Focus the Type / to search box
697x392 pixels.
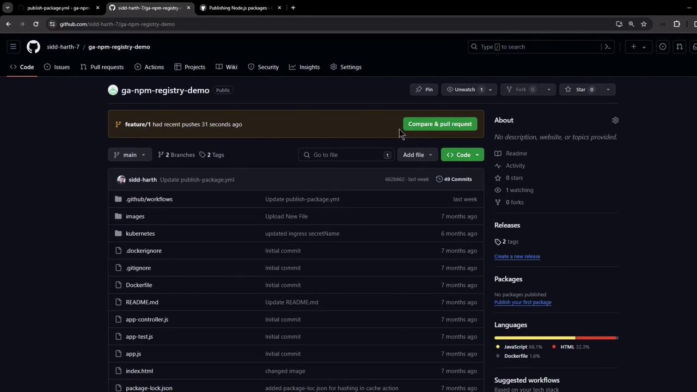point(541,47)
